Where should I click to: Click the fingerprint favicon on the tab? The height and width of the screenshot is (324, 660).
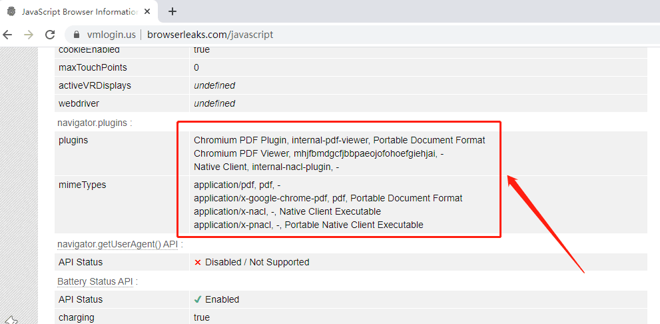(11, 11)
